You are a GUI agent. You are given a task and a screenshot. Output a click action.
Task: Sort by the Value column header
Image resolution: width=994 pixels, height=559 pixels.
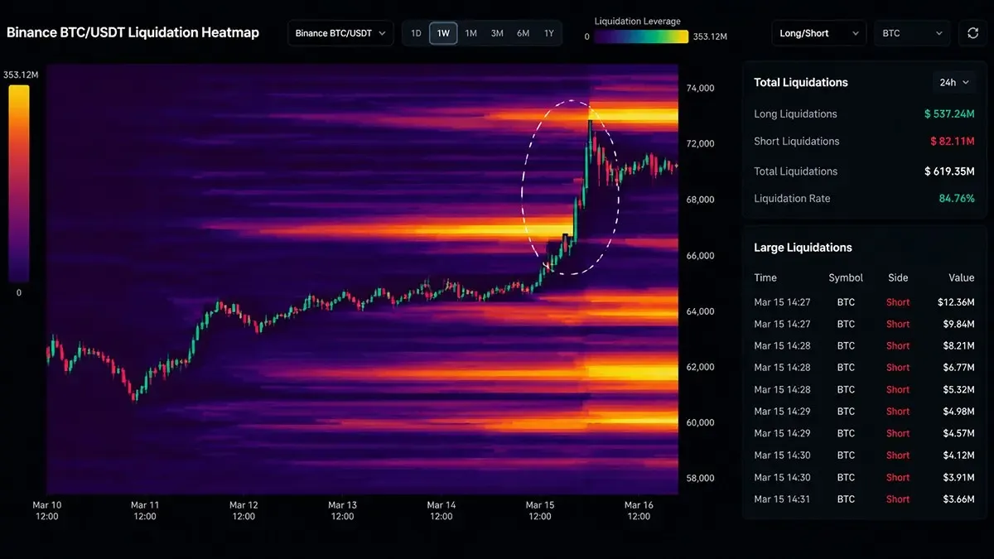coord(962,277)
